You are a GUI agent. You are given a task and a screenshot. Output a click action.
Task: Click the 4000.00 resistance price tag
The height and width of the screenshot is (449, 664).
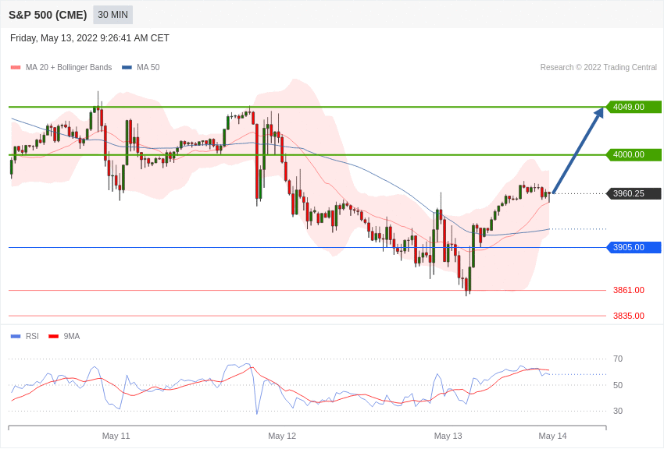(634, 154)
